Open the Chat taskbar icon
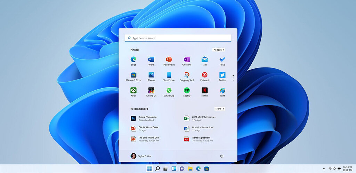The image size is (356, 173). (x=182, y=169)
